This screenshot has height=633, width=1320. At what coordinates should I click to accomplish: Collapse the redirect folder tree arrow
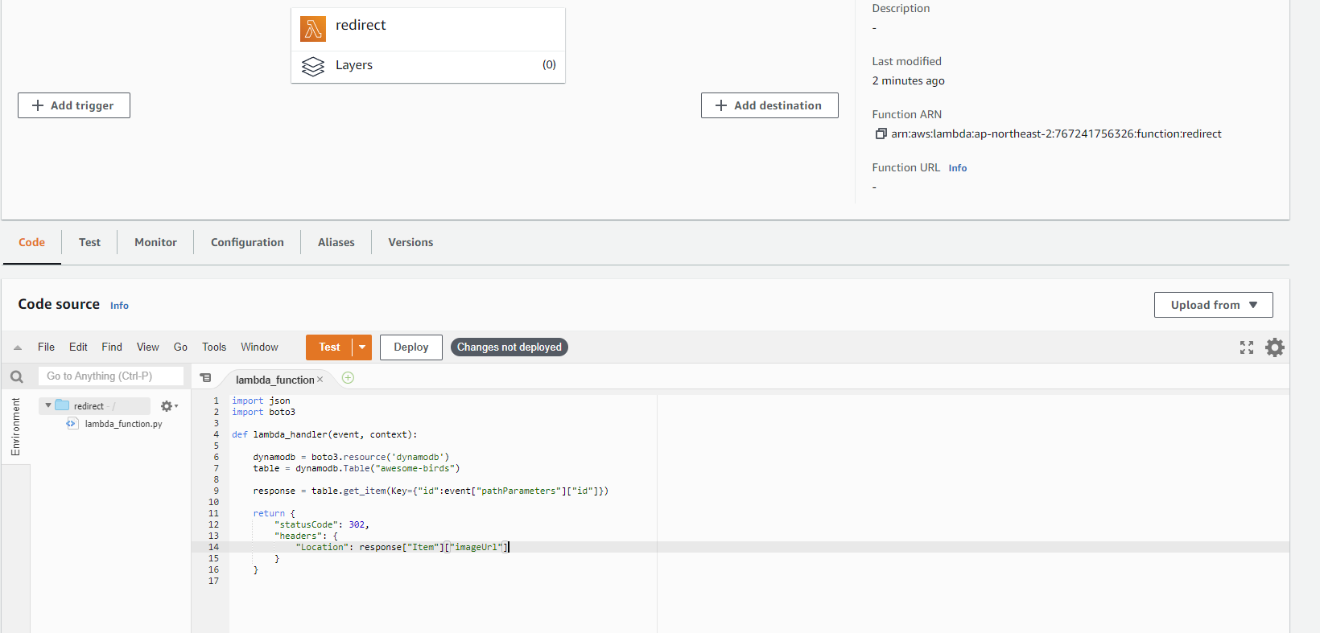[48, 405]
